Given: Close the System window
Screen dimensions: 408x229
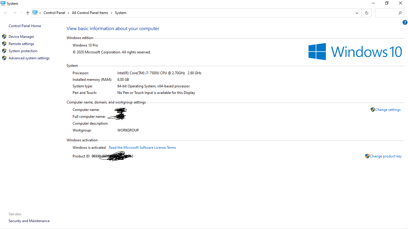Looking at the screenshot, I should coord(401,3).
